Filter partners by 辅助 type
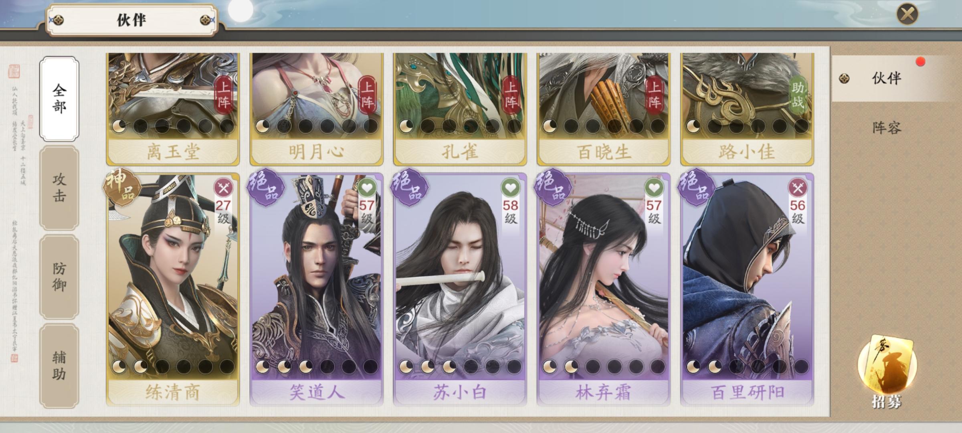The image size is (962, 433). pyautogui.click(x=59, y=366)
